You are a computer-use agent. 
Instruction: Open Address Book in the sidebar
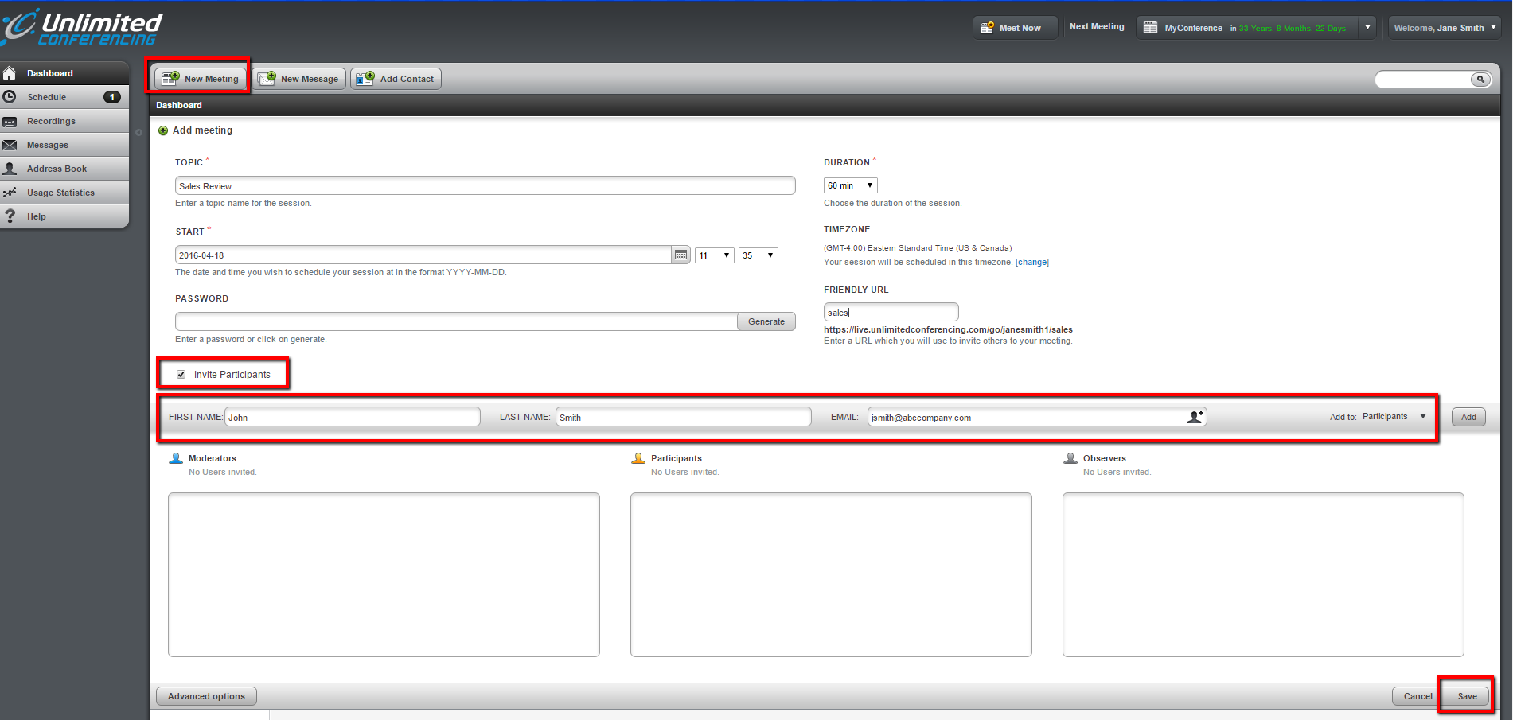(57, 169)
